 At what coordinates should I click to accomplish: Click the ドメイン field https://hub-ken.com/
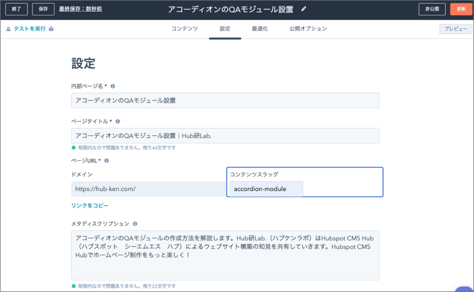(149, 189)
